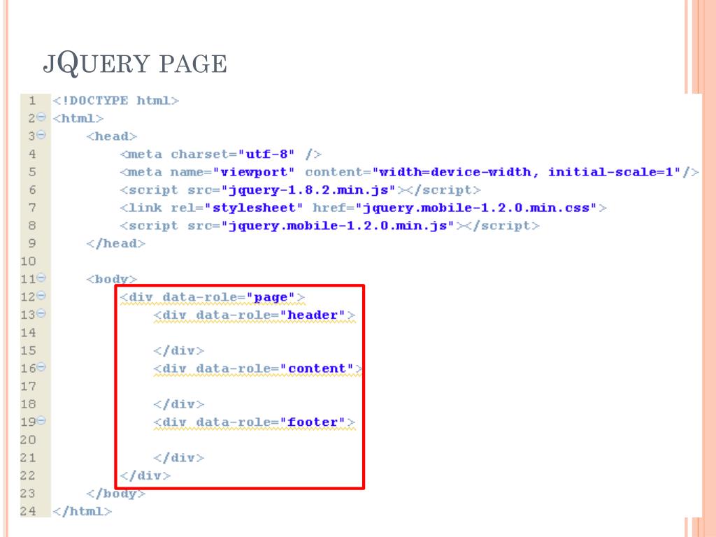Click the div data-role="page" line
Viewport: 716px width, 537px height.
[x=213, y=297]
